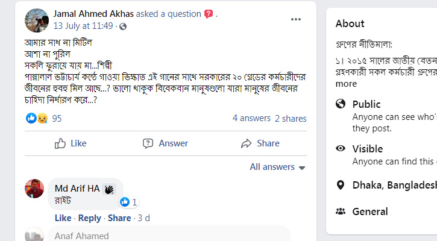437x241 pixels.
Task: Click the Public globe icon in About
Action: pos(341,104)
